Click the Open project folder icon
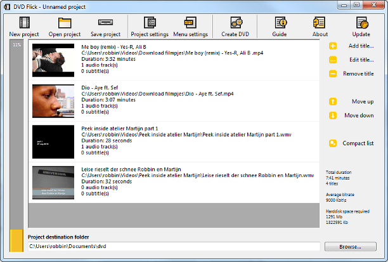 65,23
